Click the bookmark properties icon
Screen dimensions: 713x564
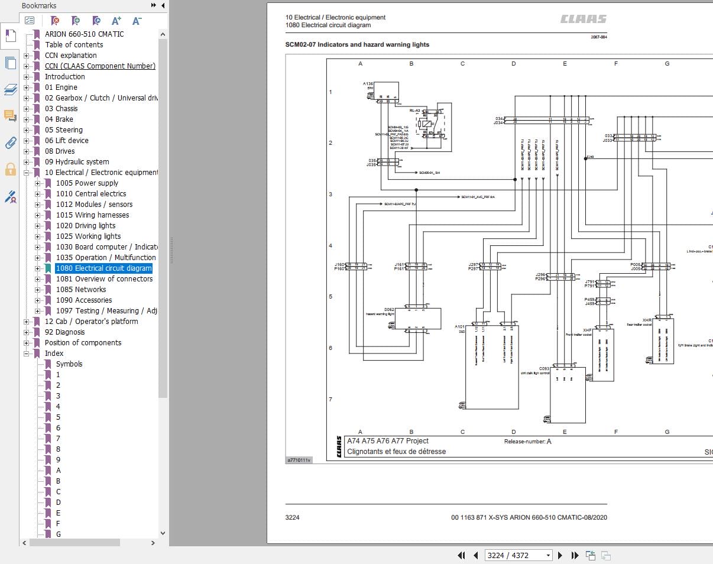click(96, 21)
